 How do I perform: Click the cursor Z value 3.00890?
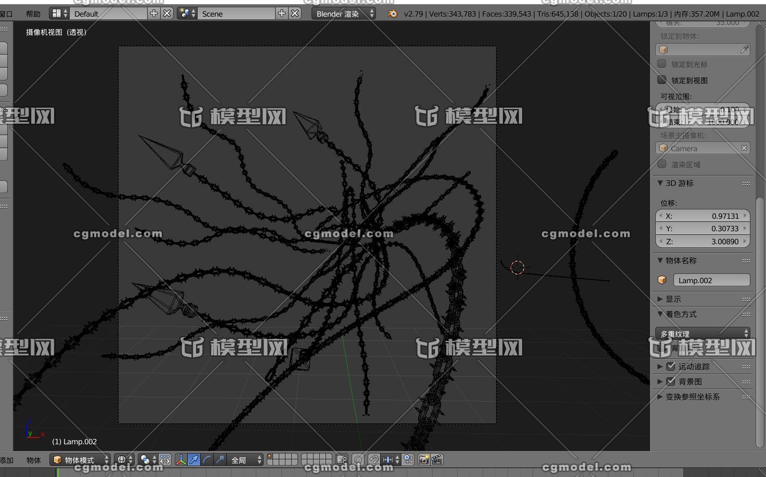click(703, 241)
